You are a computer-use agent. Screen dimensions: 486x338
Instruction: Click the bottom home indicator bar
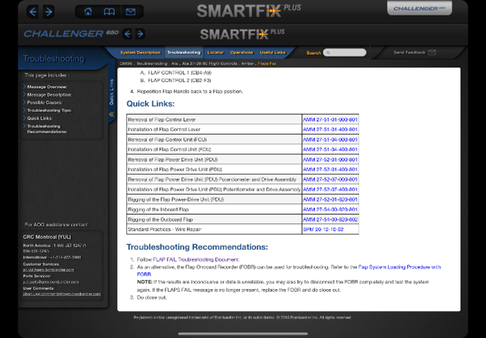(243, 334)
